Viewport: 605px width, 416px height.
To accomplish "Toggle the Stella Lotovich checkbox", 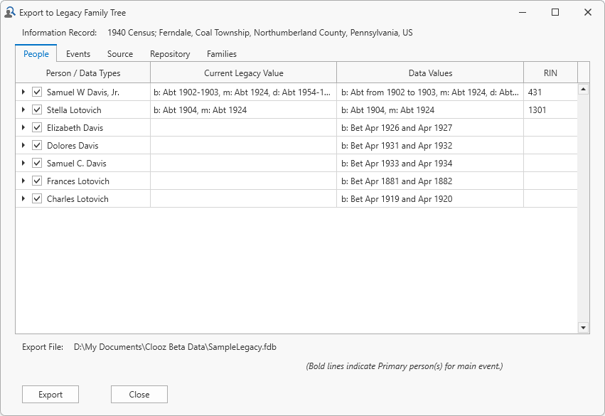I will pyautogui.click(x=37, y=110).
